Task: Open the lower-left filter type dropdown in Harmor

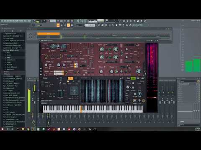Action: [x=112, y=62]
